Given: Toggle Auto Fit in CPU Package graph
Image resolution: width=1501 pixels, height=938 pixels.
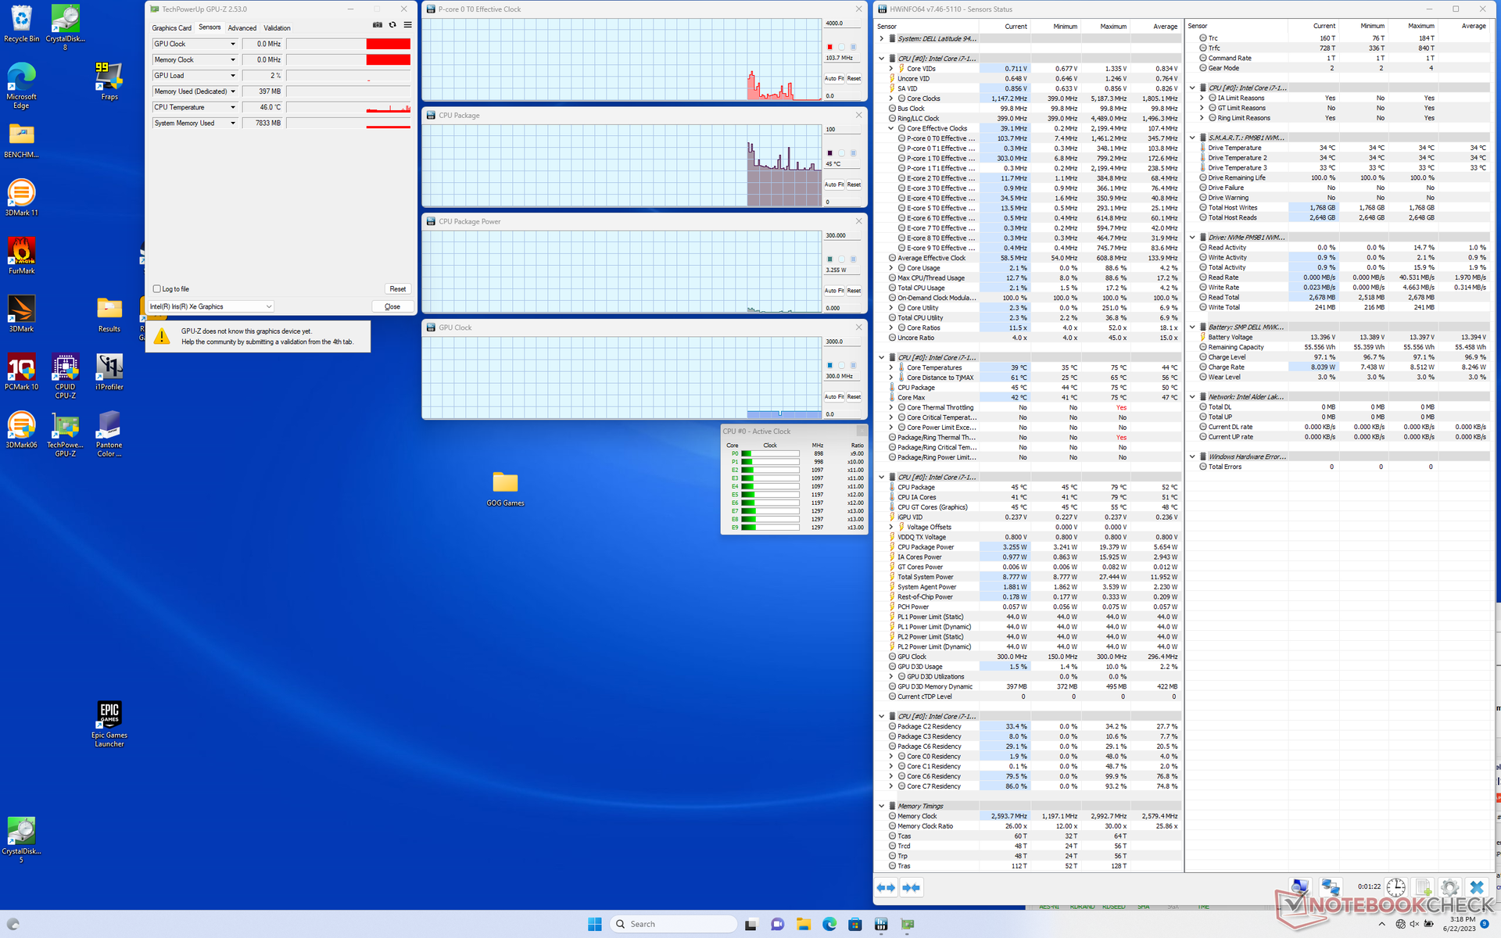Looking at the screenshot, I should (x=833, y=184).
